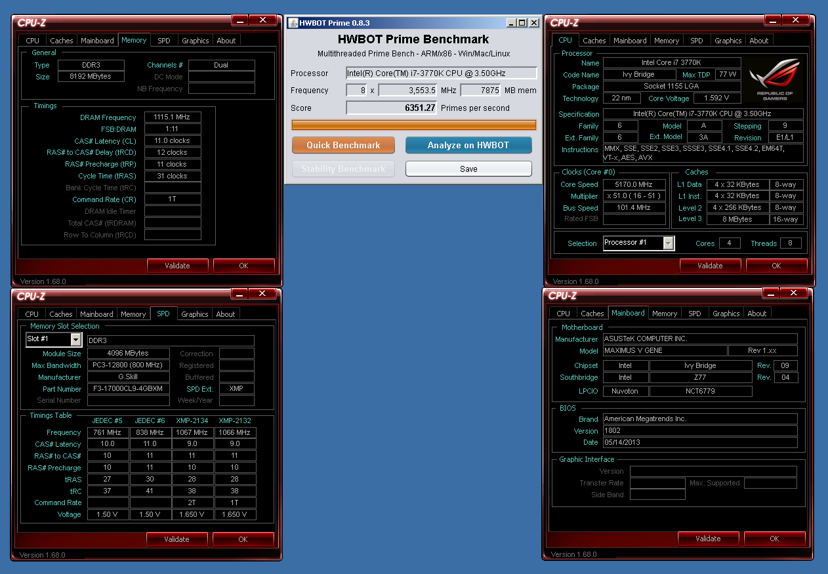Screen dimensions: 828x574
Task: Click the Quick Benchmark button
Action: [x=343, y=145]
